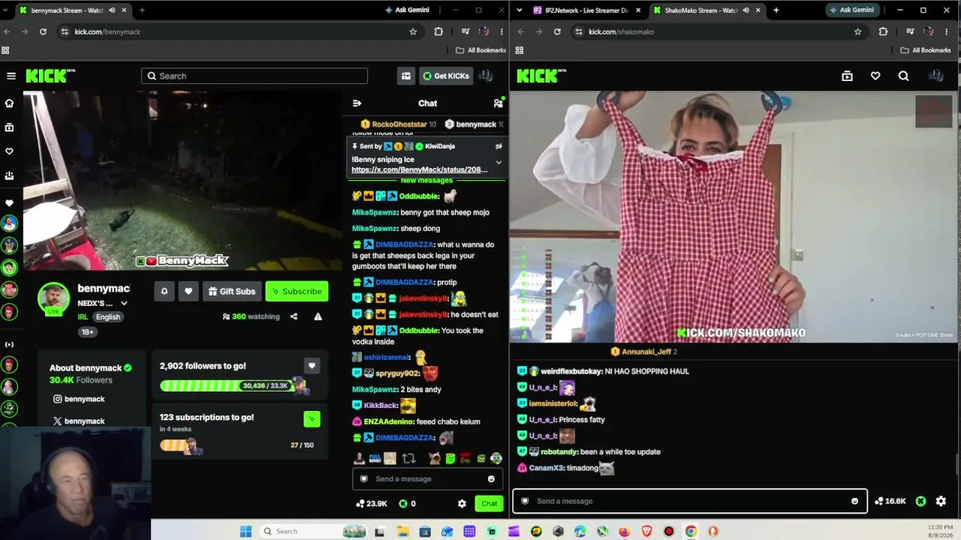961x540 pixels.
Task: Open the gift shop icon beside Get KICKs
Action: 406,76
